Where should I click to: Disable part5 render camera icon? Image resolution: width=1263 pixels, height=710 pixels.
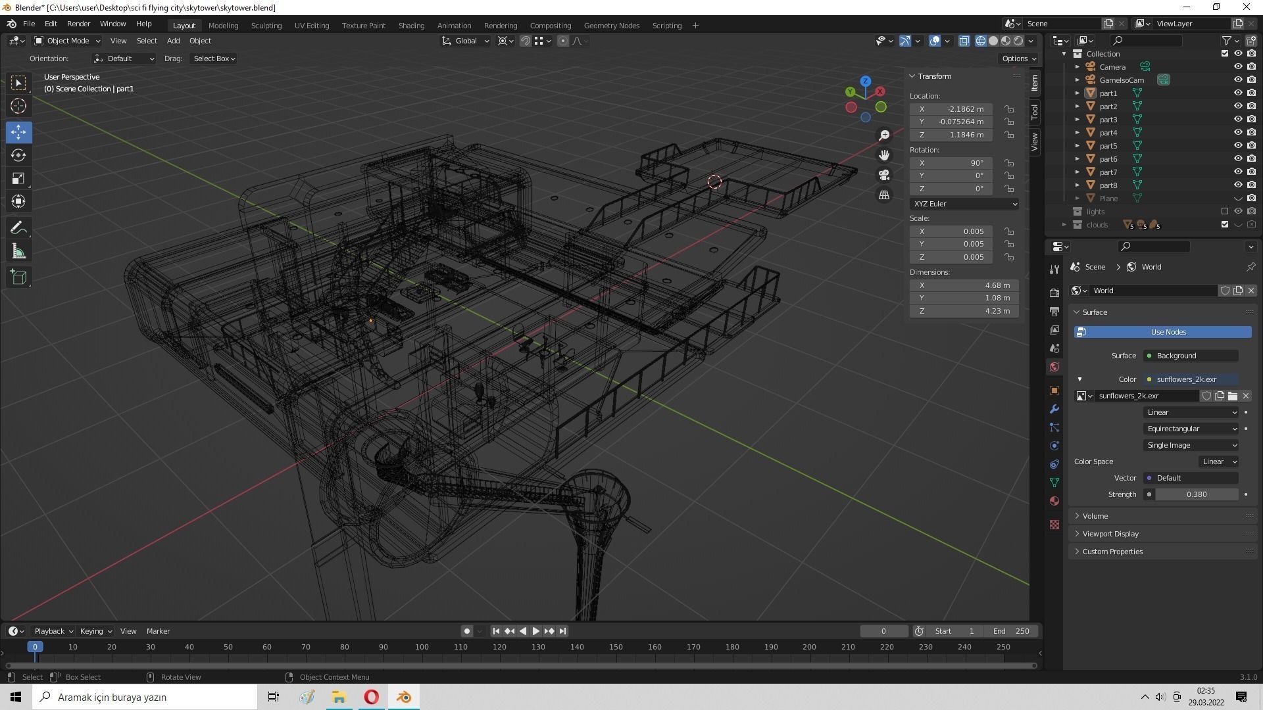tap(1251, 146)
